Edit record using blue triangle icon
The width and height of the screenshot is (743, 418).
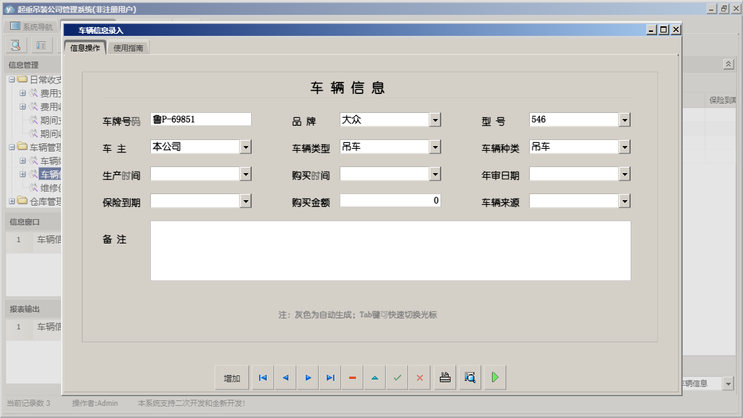[374, 377]
